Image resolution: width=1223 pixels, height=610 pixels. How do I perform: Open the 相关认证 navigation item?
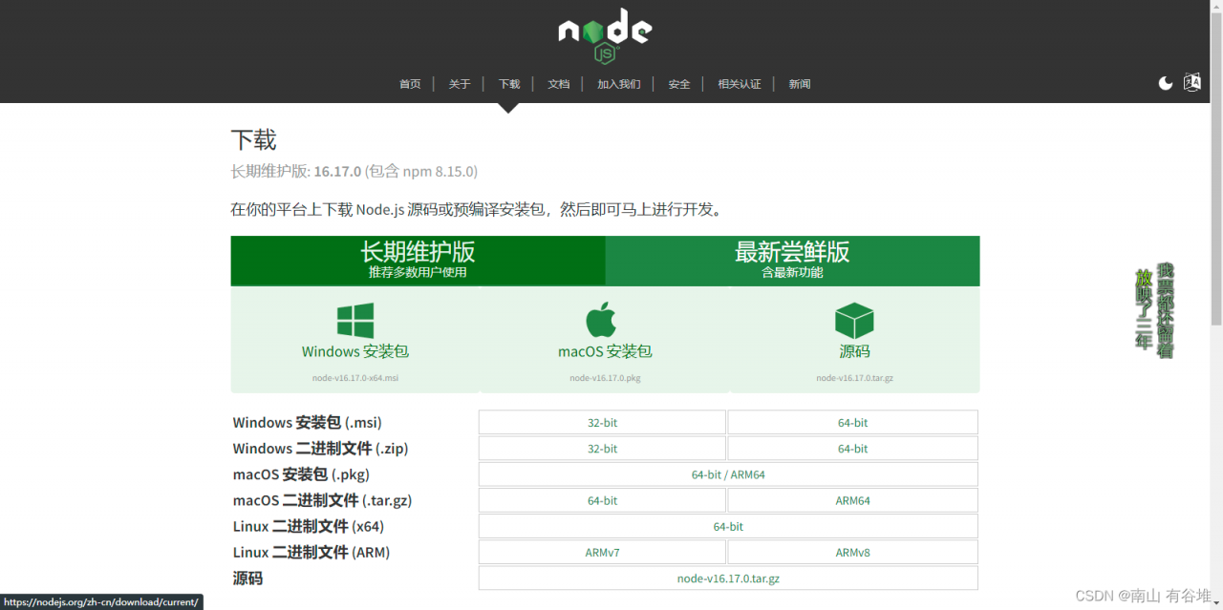(x=740, y=84)
